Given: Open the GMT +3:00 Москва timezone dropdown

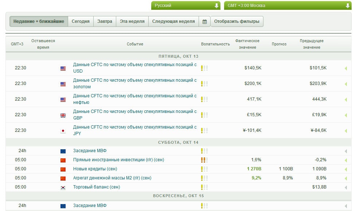Looking at the screenshot, I should (x=287, y=5).
